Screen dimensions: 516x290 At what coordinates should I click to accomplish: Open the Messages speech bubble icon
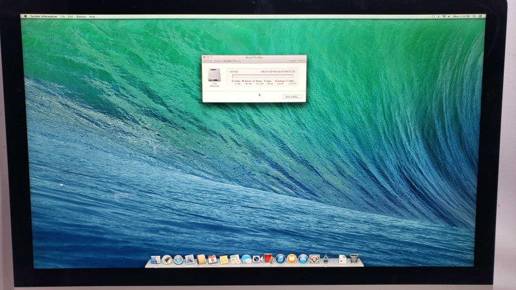pos(246,260)
